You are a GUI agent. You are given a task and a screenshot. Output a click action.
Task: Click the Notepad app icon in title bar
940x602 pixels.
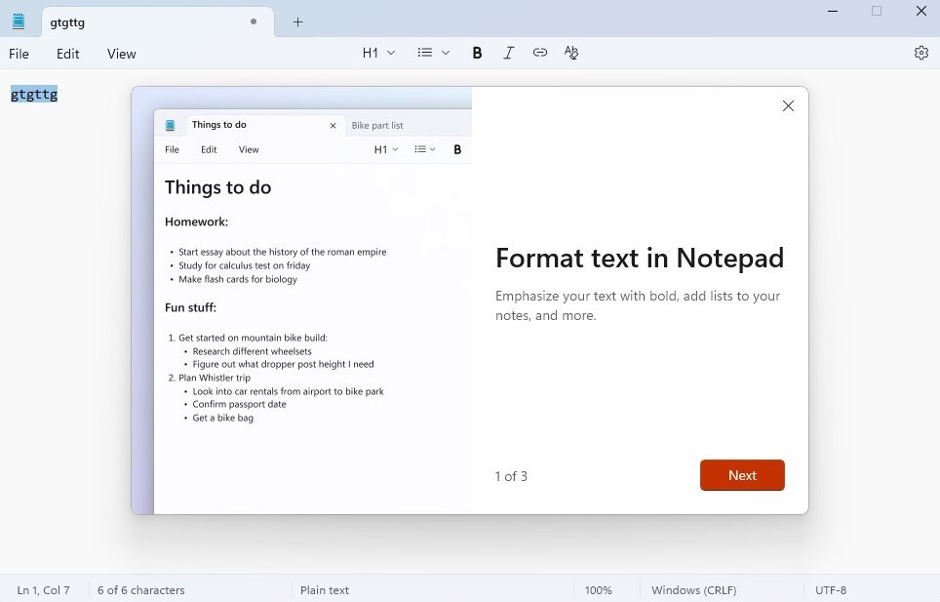tap(19, 21)
